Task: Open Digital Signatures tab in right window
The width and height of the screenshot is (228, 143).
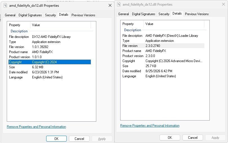Action: click(x=144, y=14)
